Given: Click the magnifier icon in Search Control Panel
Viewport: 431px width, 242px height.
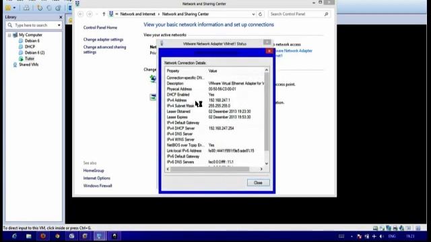Looking at the screenshot, I should pos(326,14).
